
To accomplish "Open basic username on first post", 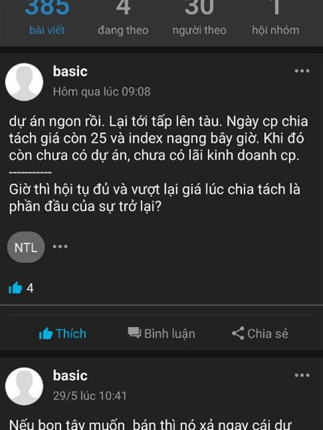I will tap(70, 71).
